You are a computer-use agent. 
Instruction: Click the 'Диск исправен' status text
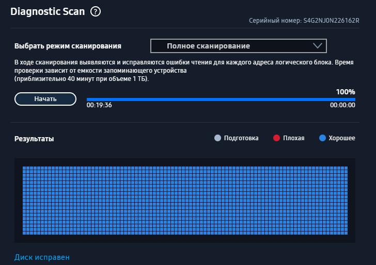[42, 257]
